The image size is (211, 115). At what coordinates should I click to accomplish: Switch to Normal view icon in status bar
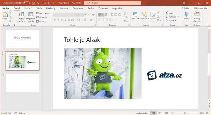pyautogui.click(x=153, y=113)
